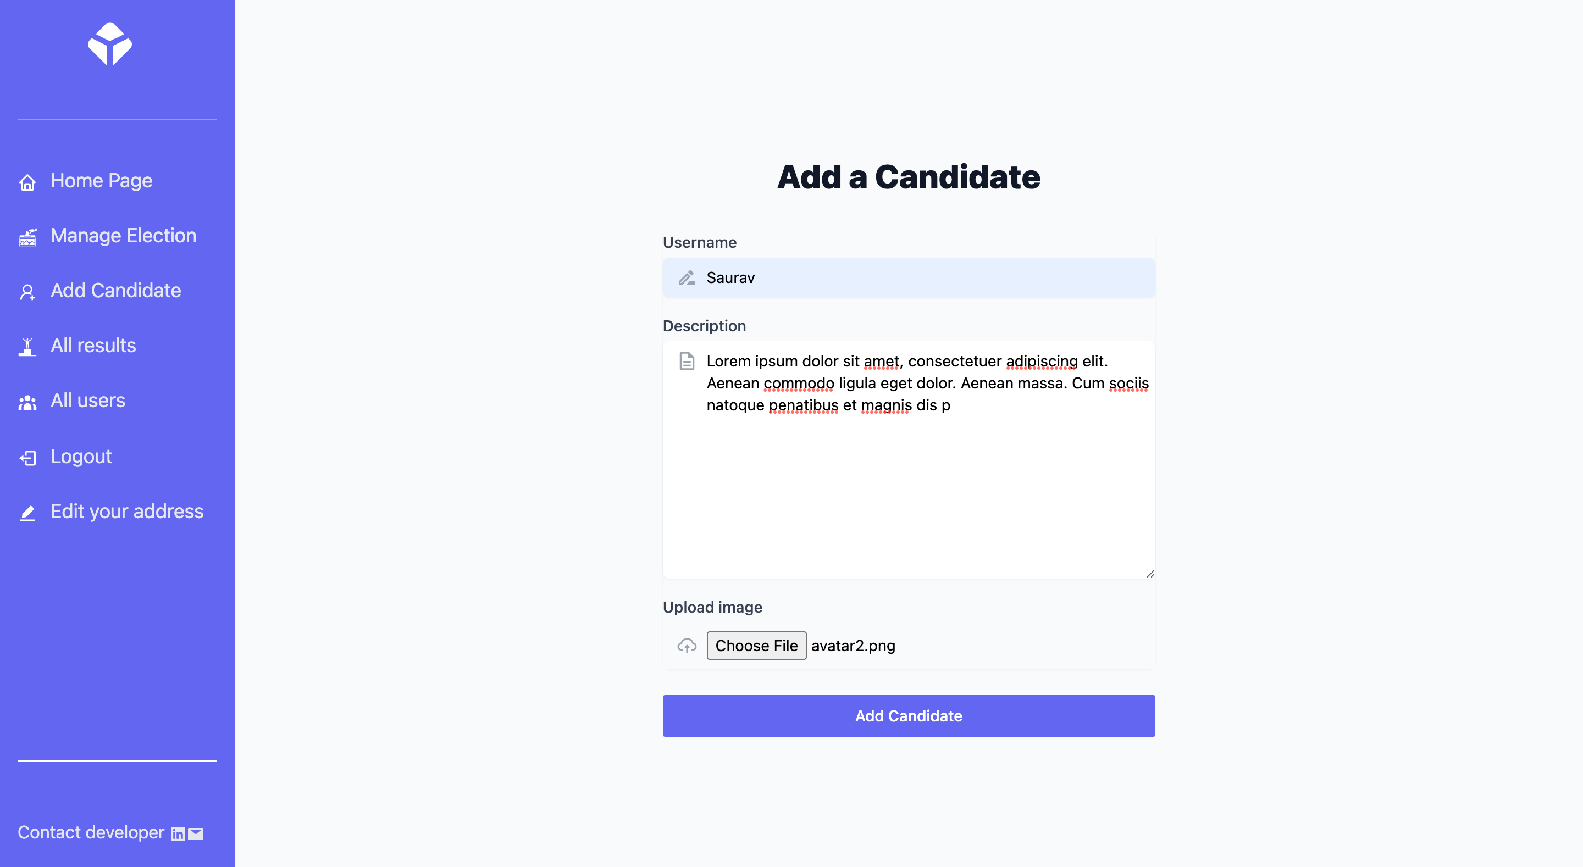
Task: Click Contact developer text link
Action: pos(90,832)
